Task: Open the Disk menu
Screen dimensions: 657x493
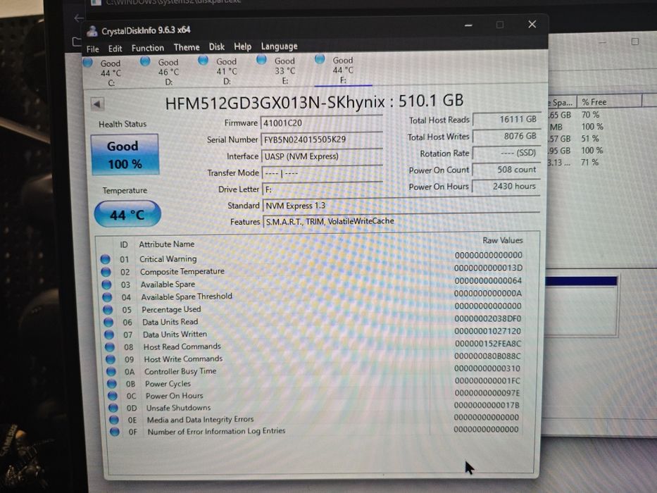Action: (217, 47)
